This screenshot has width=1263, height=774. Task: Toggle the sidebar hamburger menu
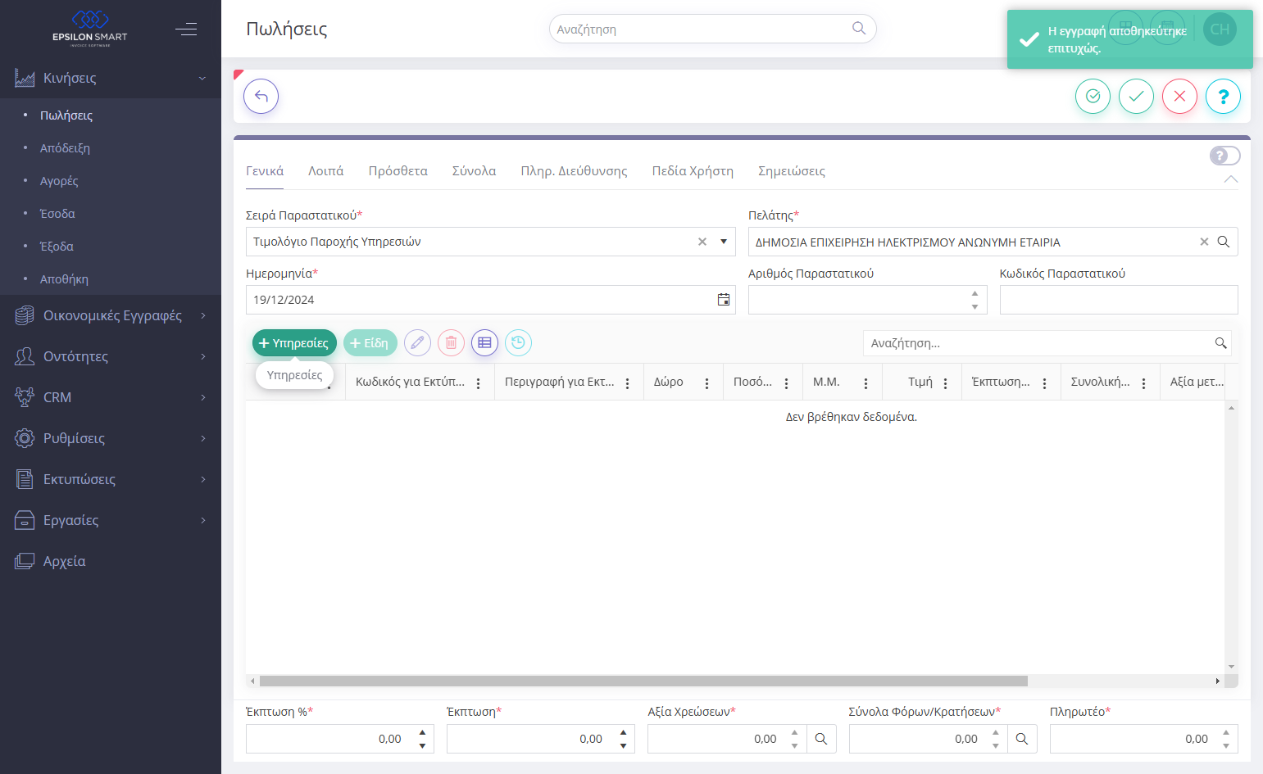point(186,29)
